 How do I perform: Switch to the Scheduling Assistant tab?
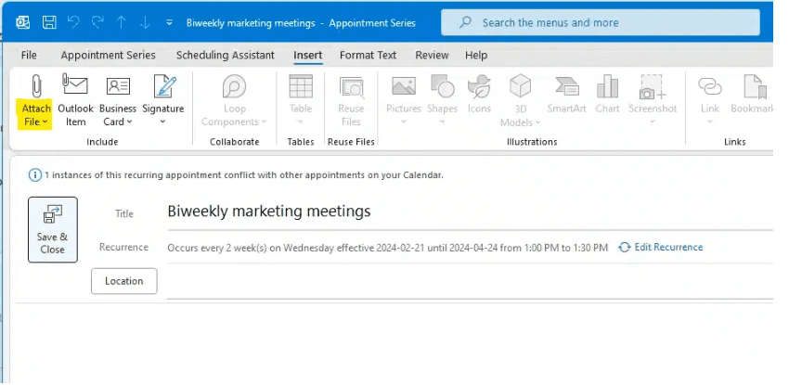tap(227, 56)
